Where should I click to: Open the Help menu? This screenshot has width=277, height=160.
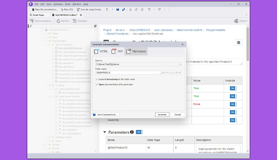click(x=85, y=4)
